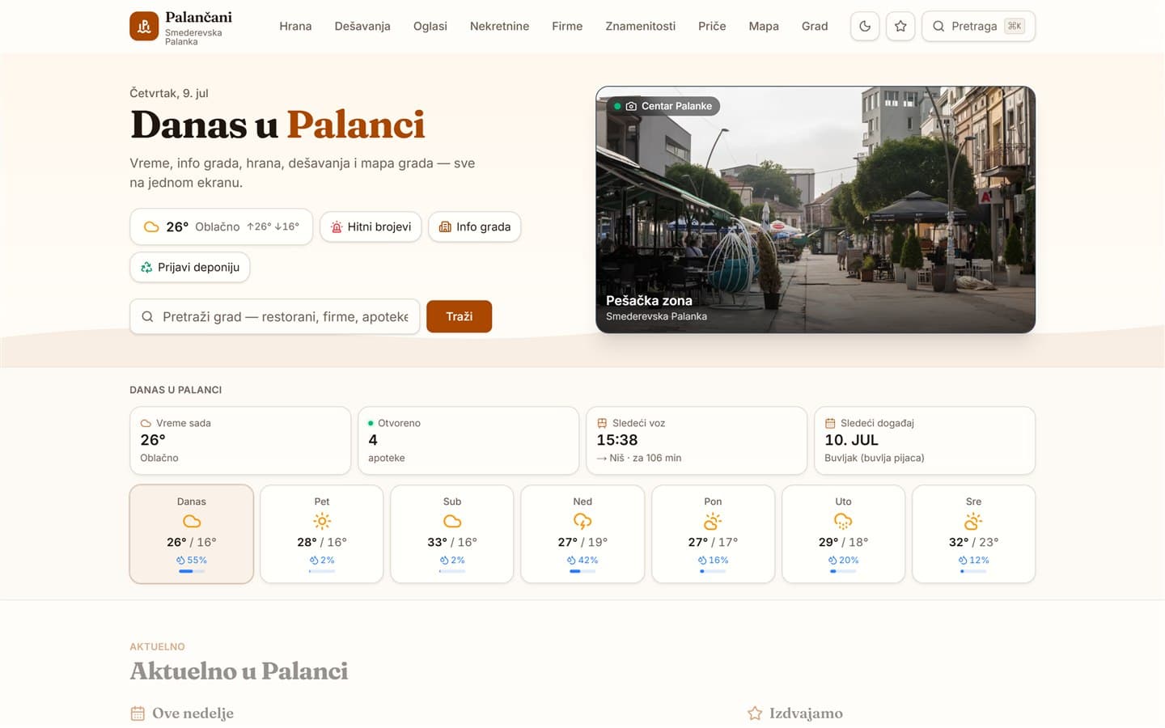Click the train icon beside Sledeći voz

pyautogui.click(x=602, y=423)
